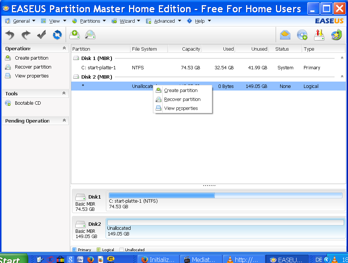The width and height of the screenshot is (348, 263).
Task: Click Create partition link in Operations
Action: pyautogui.click(x=31, y=58)
